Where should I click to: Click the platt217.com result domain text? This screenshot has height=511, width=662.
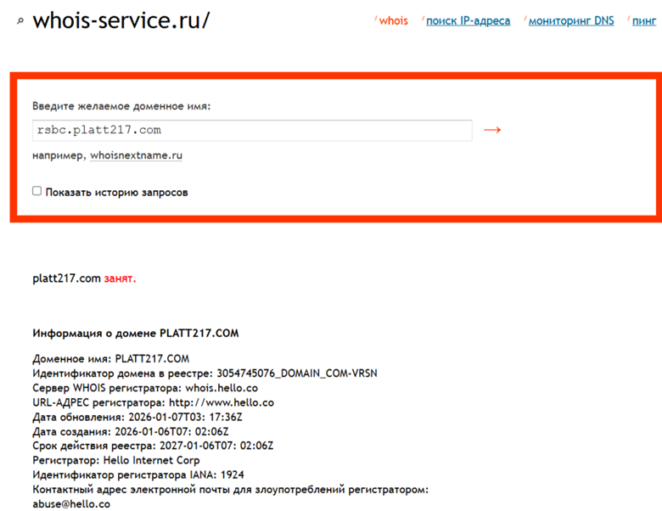tap(66, 278)
